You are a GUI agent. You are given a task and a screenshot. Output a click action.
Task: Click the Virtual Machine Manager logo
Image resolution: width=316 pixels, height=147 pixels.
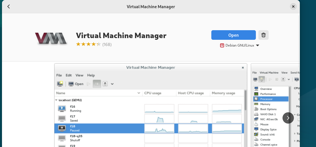[51, 38]
